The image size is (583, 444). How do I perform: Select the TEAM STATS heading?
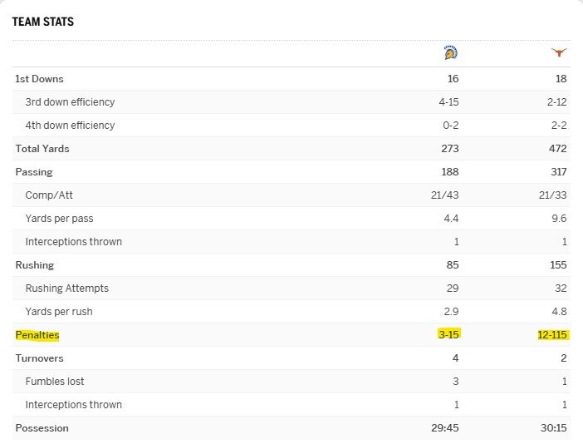tap(42, 22)
